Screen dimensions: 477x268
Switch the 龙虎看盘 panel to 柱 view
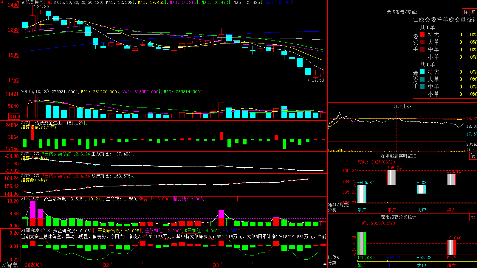pos(466,12)
